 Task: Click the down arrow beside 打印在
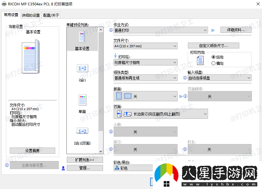click(x=115, y=55)
